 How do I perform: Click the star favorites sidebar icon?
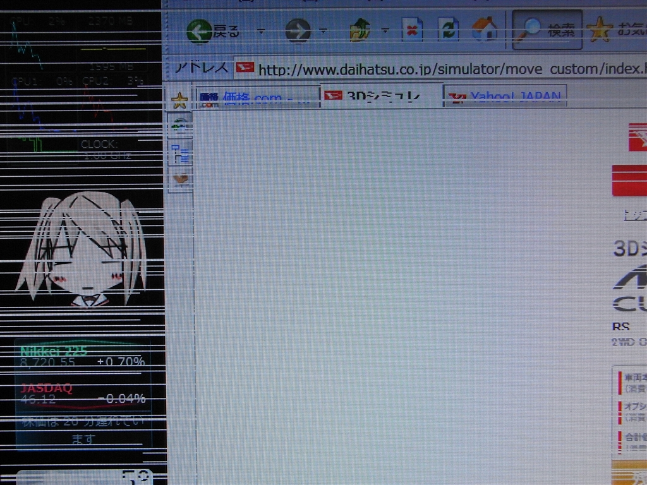point(179,100)
